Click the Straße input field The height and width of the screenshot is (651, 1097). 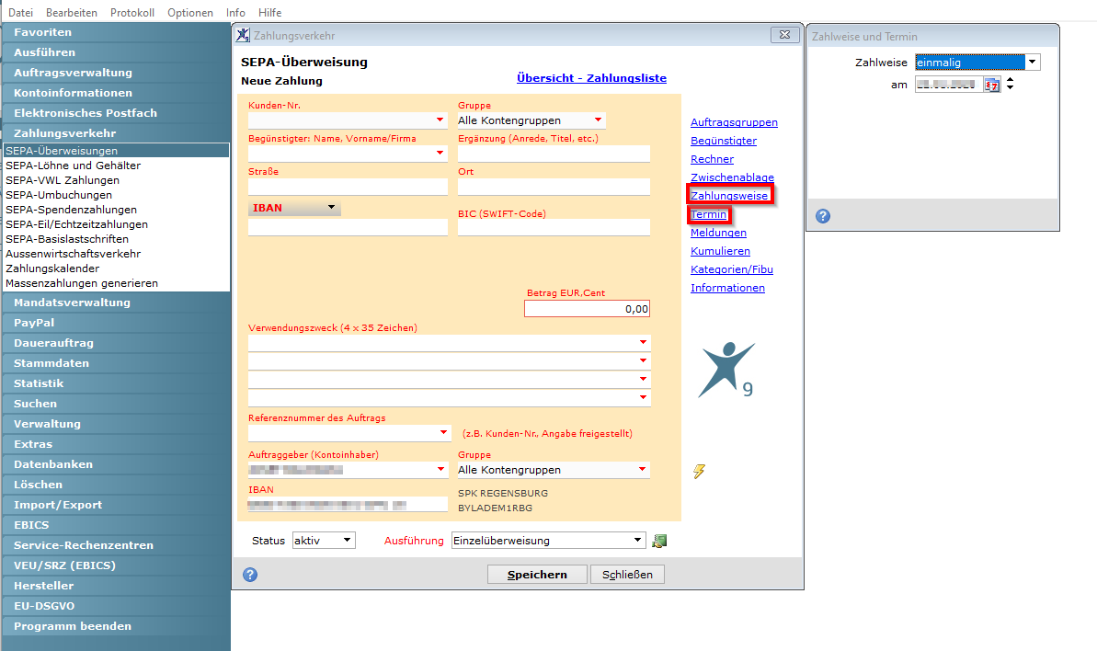[x=348, y=186]
